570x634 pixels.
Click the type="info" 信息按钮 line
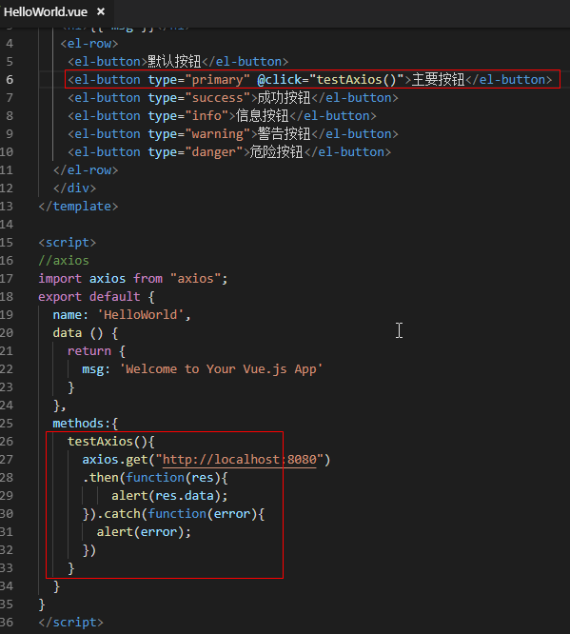[x=222, y=116]
